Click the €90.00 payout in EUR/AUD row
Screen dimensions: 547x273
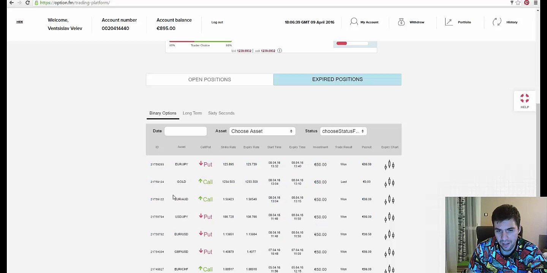pos(367,199)
